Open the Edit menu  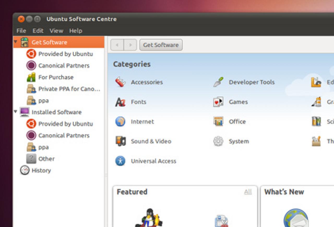click(38, 31)
